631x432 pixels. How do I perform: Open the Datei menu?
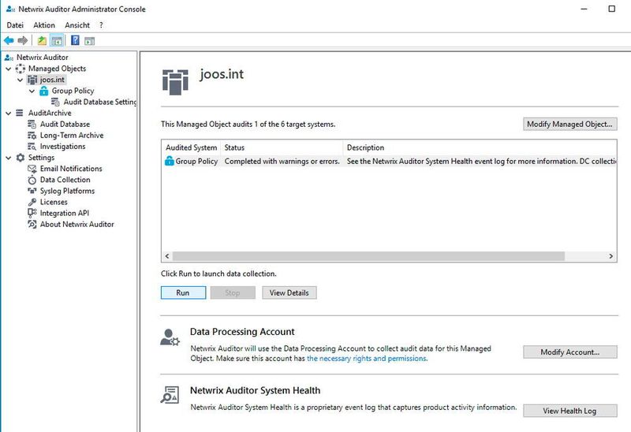point(15,25)
